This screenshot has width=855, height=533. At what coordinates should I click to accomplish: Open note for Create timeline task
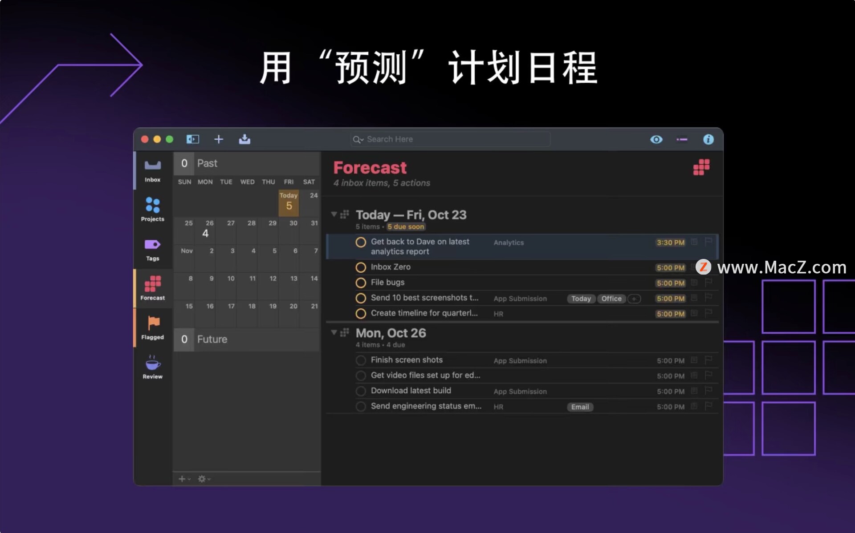694,313
